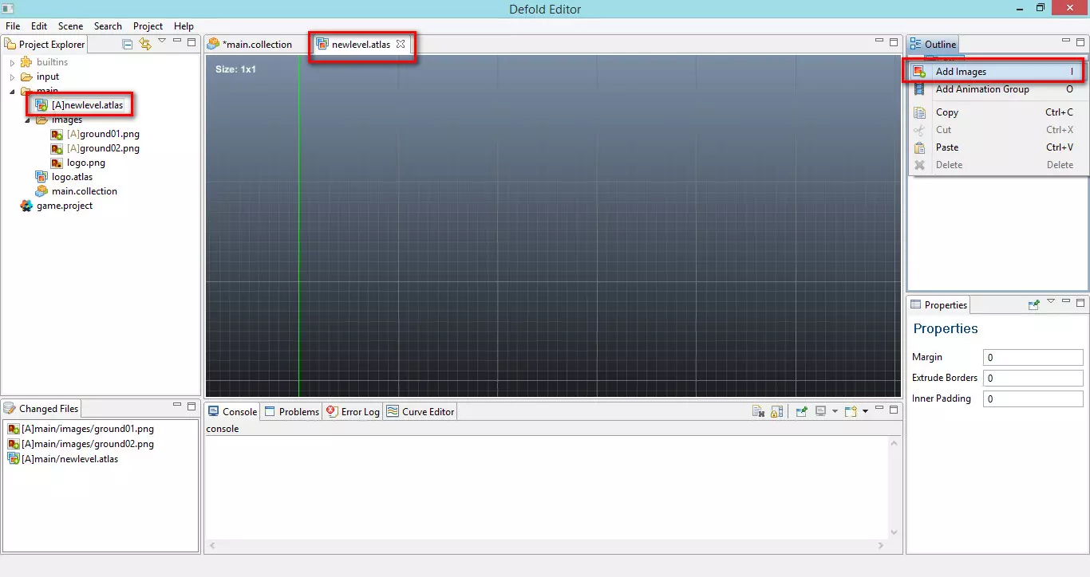Image resolution: width=1090 pixels, height=577 pixels.
Task: Click Collapse All icon in Project Explorer
Action: click(x=128, y=45)
